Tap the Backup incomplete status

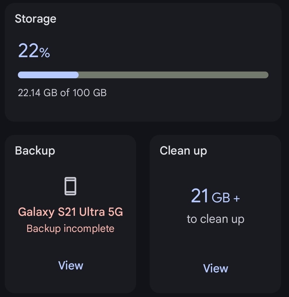point(70,228)
